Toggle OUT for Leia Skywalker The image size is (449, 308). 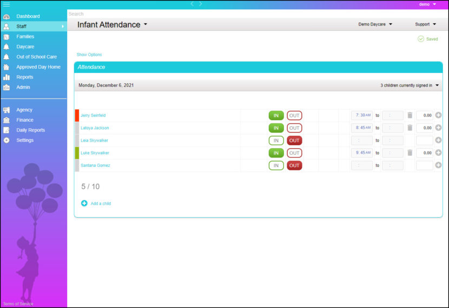point(294,140)
